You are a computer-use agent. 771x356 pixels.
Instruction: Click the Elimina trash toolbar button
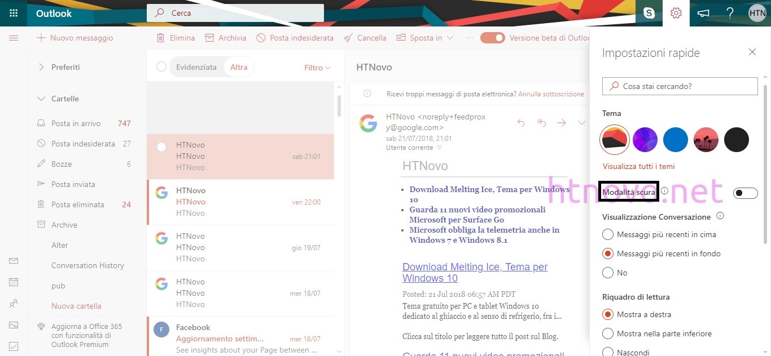tap(175, 38)
